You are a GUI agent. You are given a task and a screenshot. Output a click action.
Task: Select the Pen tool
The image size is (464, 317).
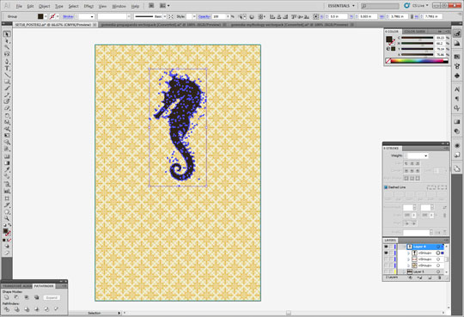tap(7, 62)
